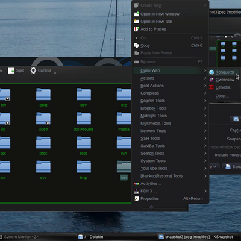Adjust the Dolphin icon zoom slider
The width and height of the screenshot is (241, 241).
pos(151,208)
